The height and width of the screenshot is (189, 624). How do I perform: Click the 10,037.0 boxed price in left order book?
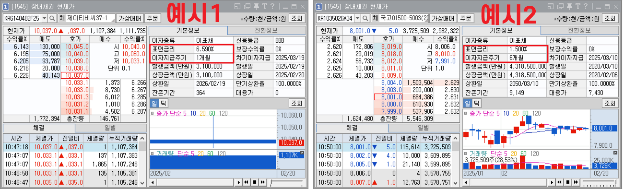click(75, 75)
